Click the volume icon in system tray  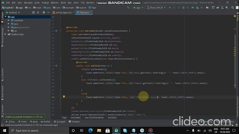point(210,131)
